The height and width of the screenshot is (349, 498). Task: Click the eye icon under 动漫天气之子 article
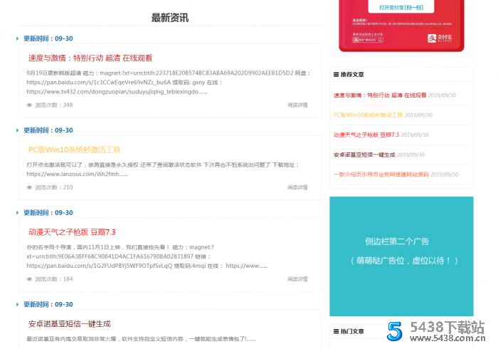pos(29,279)
